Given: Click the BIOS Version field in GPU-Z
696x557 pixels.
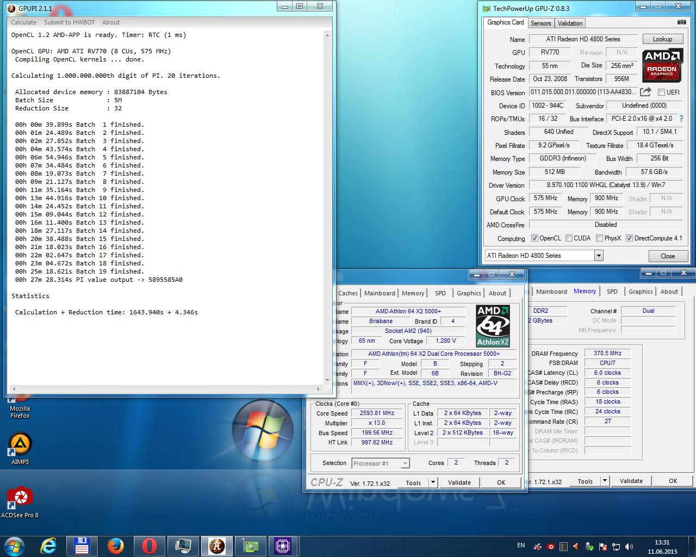Looking at the screenshot, I should (582, 92).
